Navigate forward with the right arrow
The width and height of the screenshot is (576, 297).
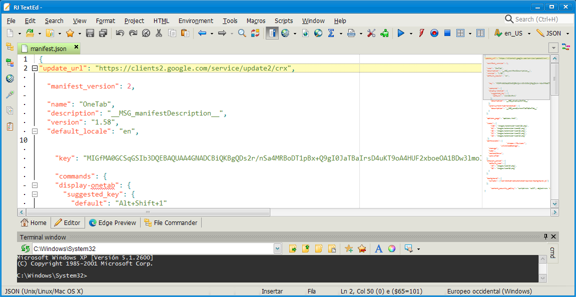tap(222, 33)
